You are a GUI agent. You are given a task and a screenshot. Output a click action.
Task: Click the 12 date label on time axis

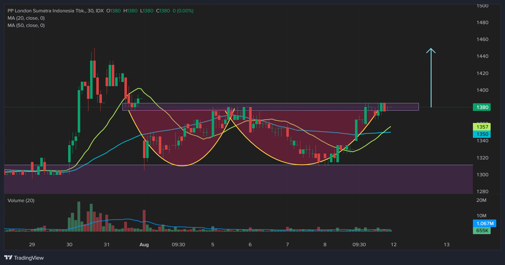(394, 245)
